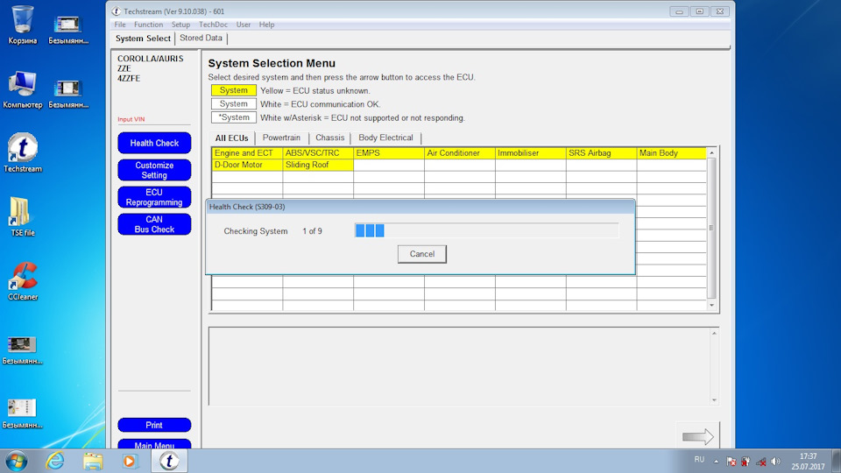Cancel the Health Check dialog

(x=422, y=254)
